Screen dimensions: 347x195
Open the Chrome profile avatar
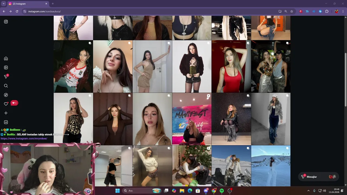click(x=336, y=11)
